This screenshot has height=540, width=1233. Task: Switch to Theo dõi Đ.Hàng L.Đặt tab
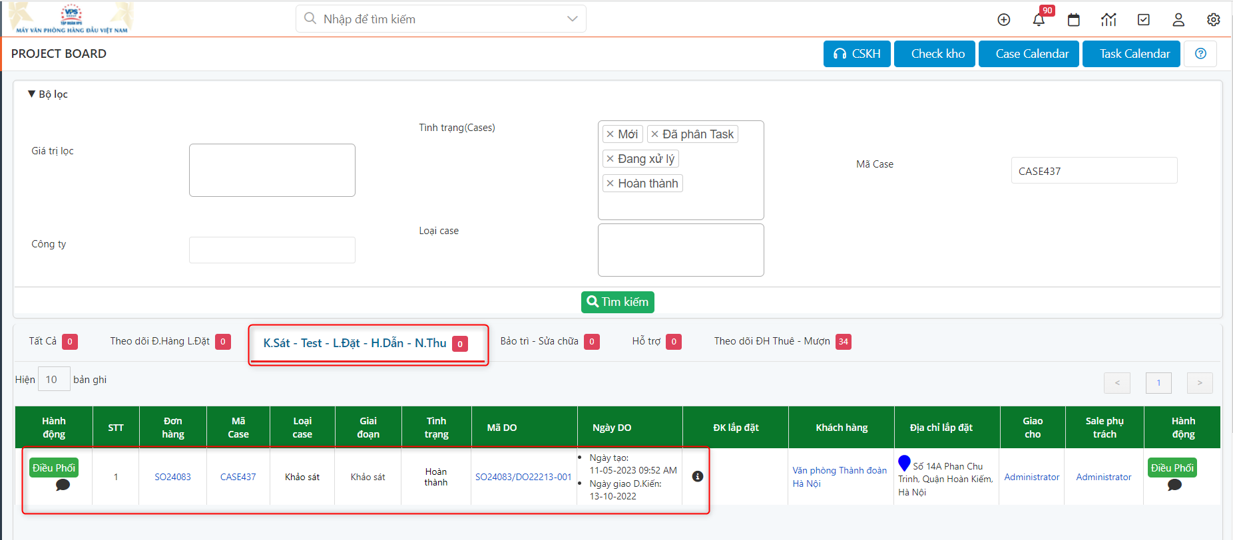[170, 341]
